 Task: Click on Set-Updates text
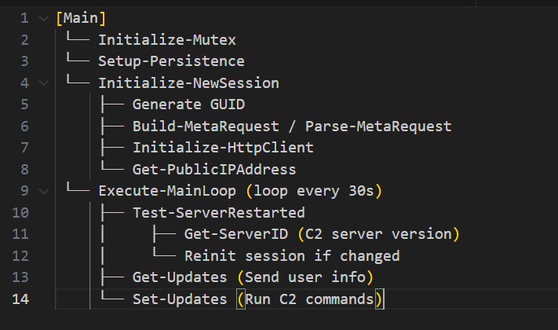180,299
